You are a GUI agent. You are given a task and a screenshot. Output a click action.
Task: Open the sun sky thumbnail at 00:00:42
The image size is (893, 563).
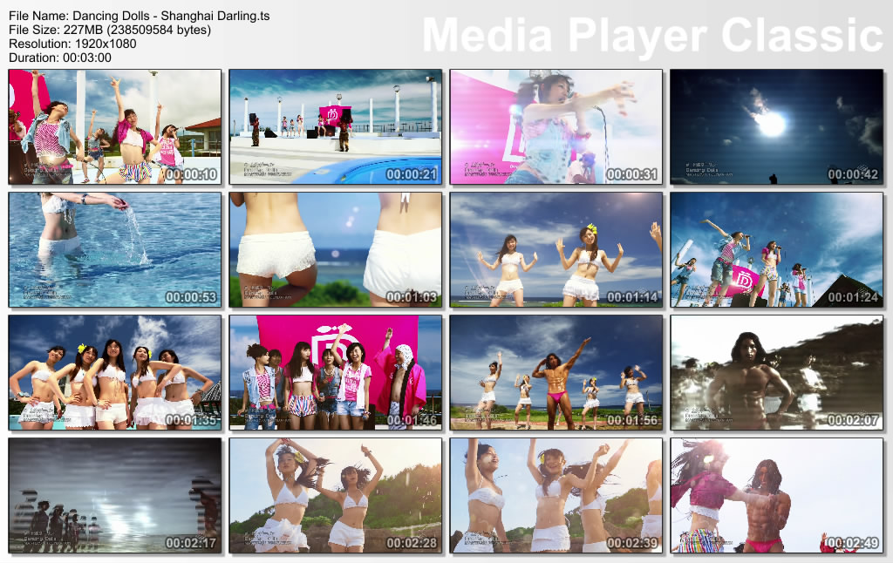[777, 127]
